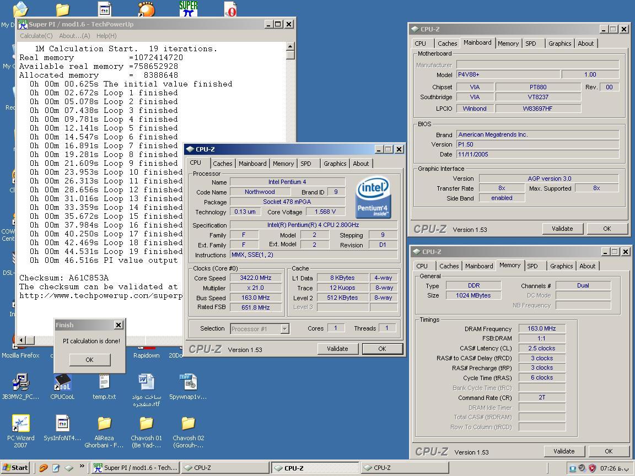The width and height of the screenshot is (635, 476).
Task: Select Caches tab in Memory CPU-Z window
Action: [x=449, y=266]
